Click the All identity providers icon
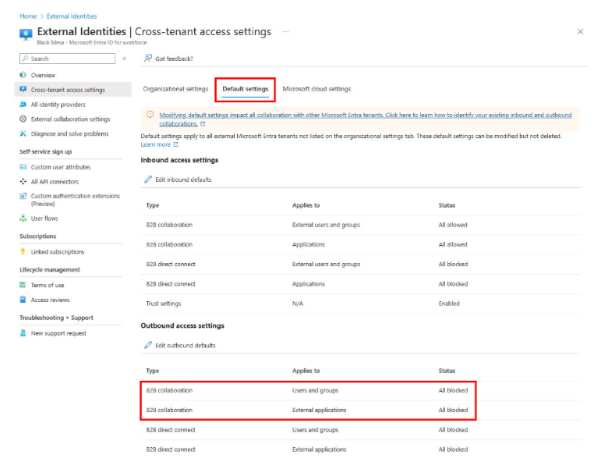The width and height of the screenshot is (601, 465). pyautogui.click(x=23, y=104)
